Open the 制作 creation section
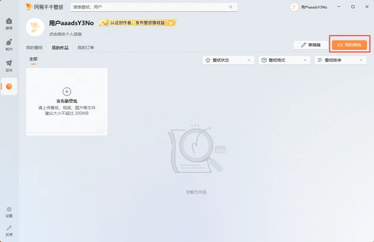Image resolution: width=374 pixels, height=242 pixels. (9, 44)
